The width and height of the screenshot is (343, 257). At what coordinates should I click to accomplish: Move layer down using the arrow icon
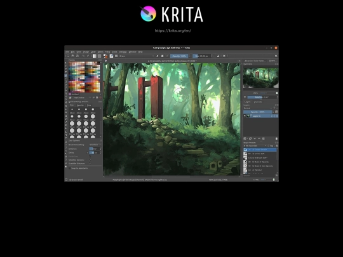click(x=255, y=138)
